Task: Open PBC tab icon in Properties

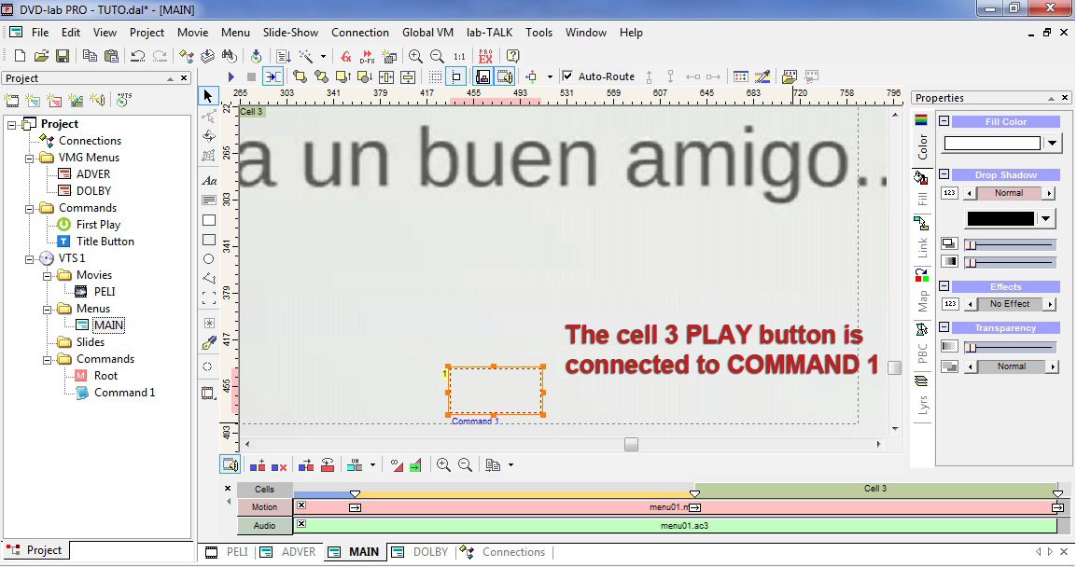Action: tap(921, 329)
